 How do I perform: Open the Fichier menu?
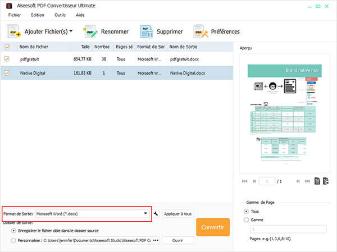15,15
